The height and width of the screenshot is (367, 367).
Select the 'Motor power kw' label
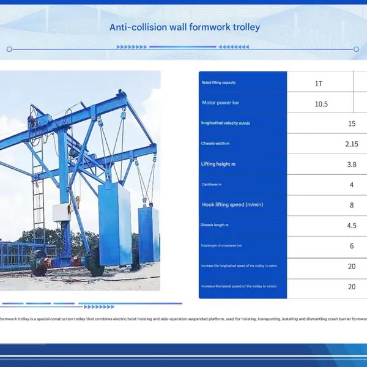220,103
